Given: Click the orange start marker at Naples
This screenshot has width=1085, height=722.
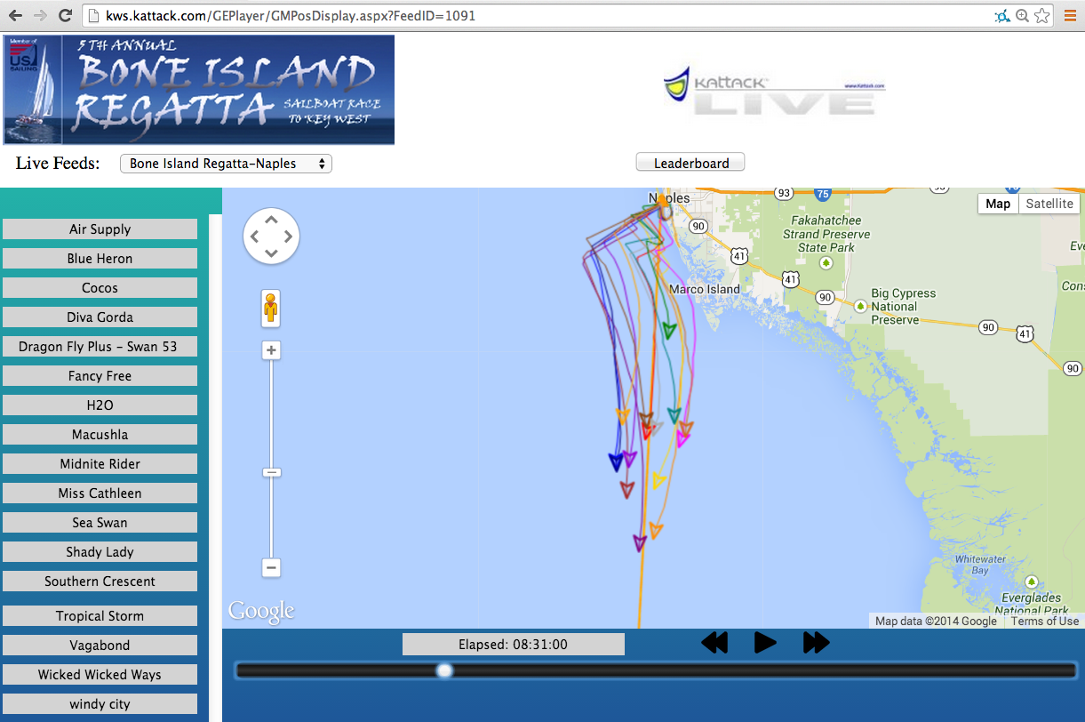Looking at the screenshot, I should 662,200.
